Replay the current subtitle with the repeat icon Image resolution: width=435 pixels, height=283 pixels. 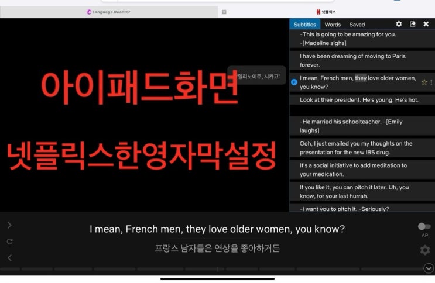pos(9,241)
